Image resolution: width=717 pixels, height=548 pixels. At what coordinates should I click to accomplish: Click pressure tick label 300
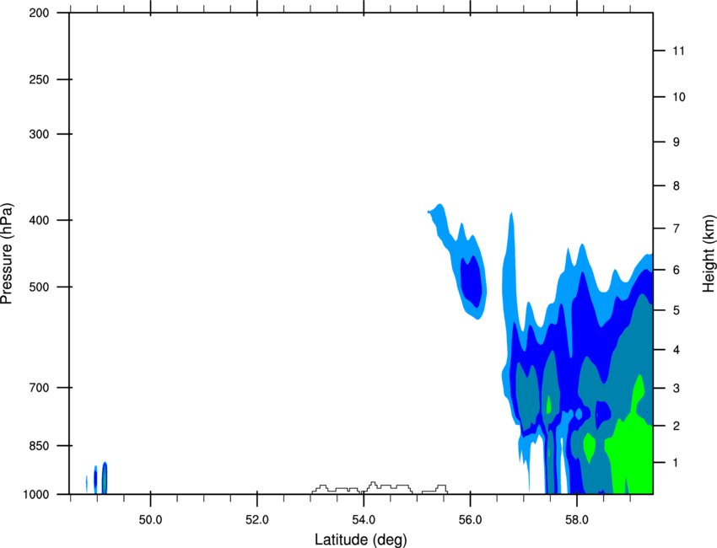tap(39, 134)
